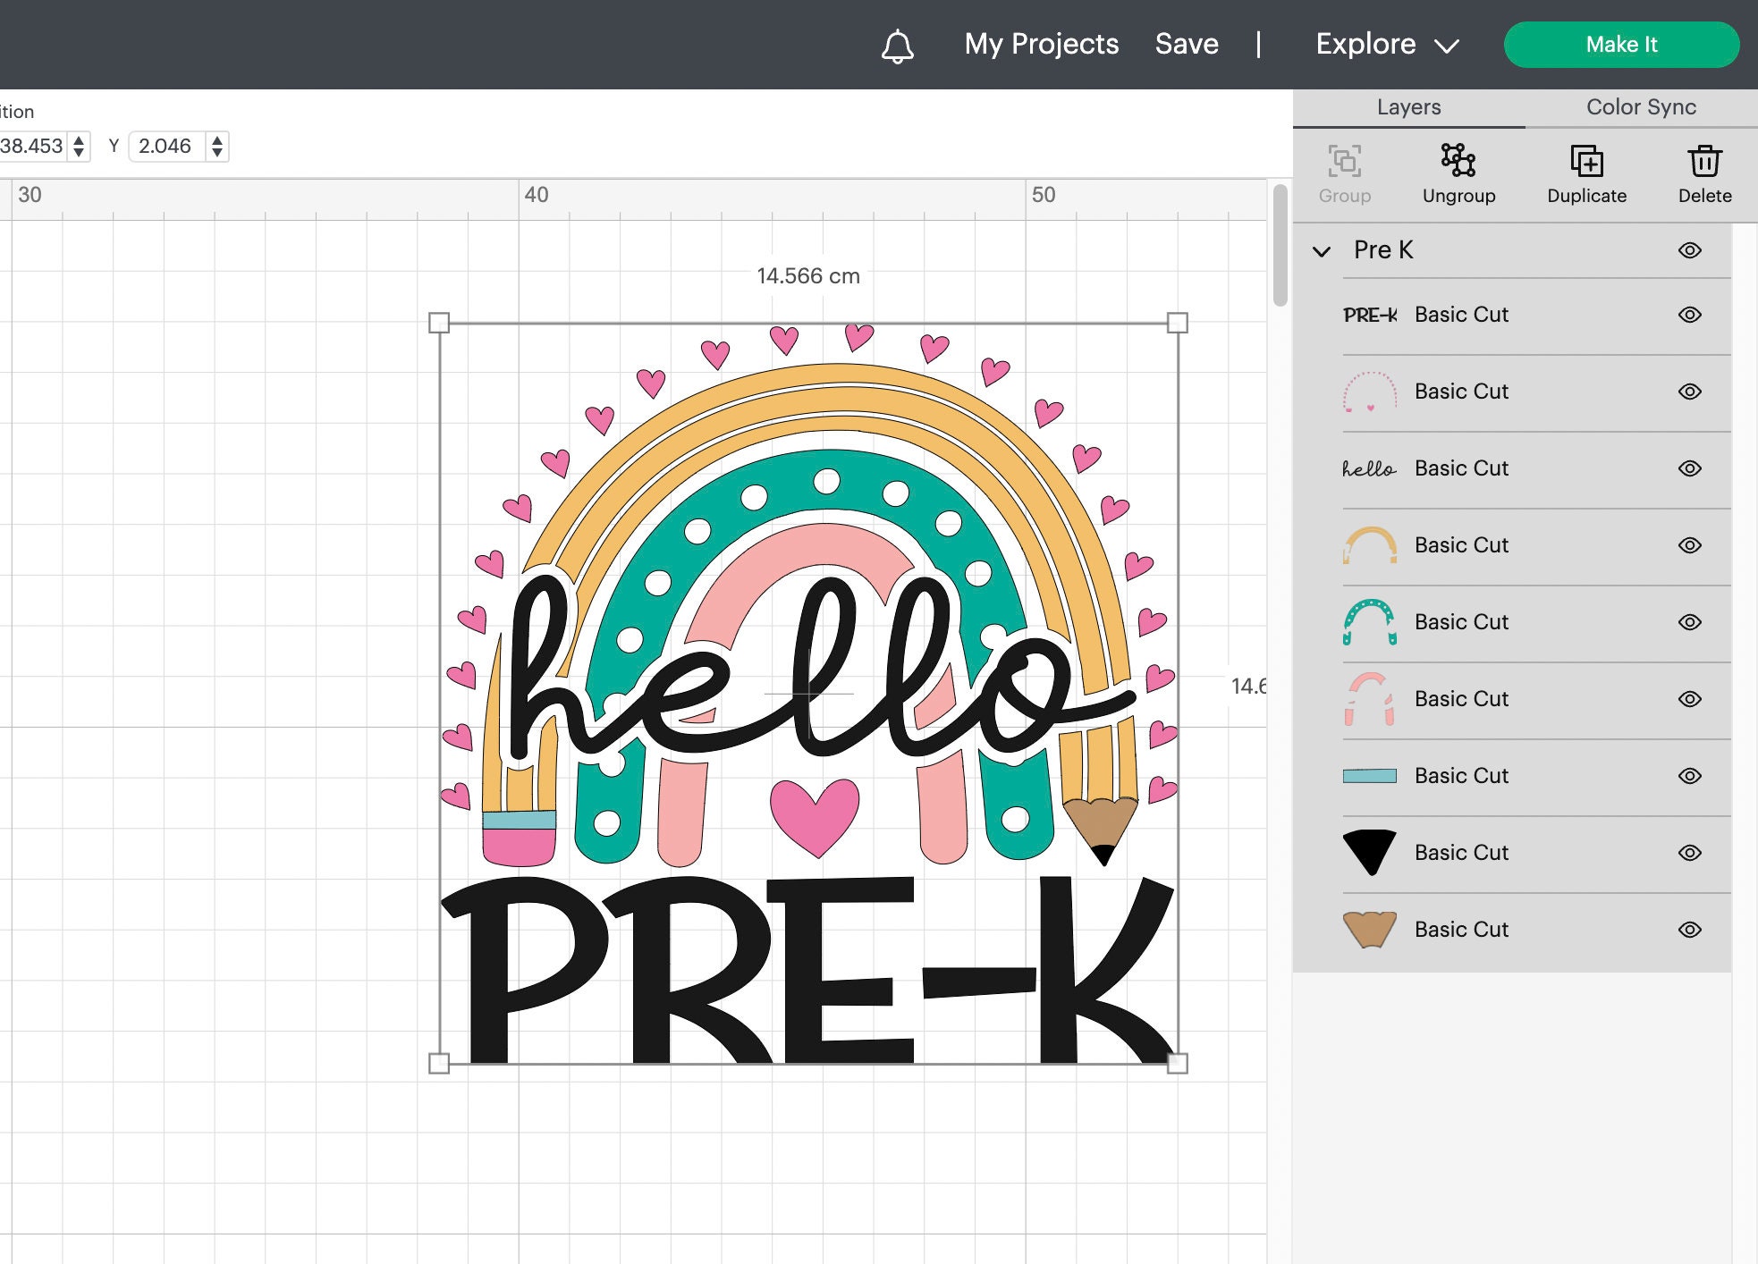Click the Group icon in Layers panel
Screen dimensions: 1758x1264
(x=1343, y=173)
